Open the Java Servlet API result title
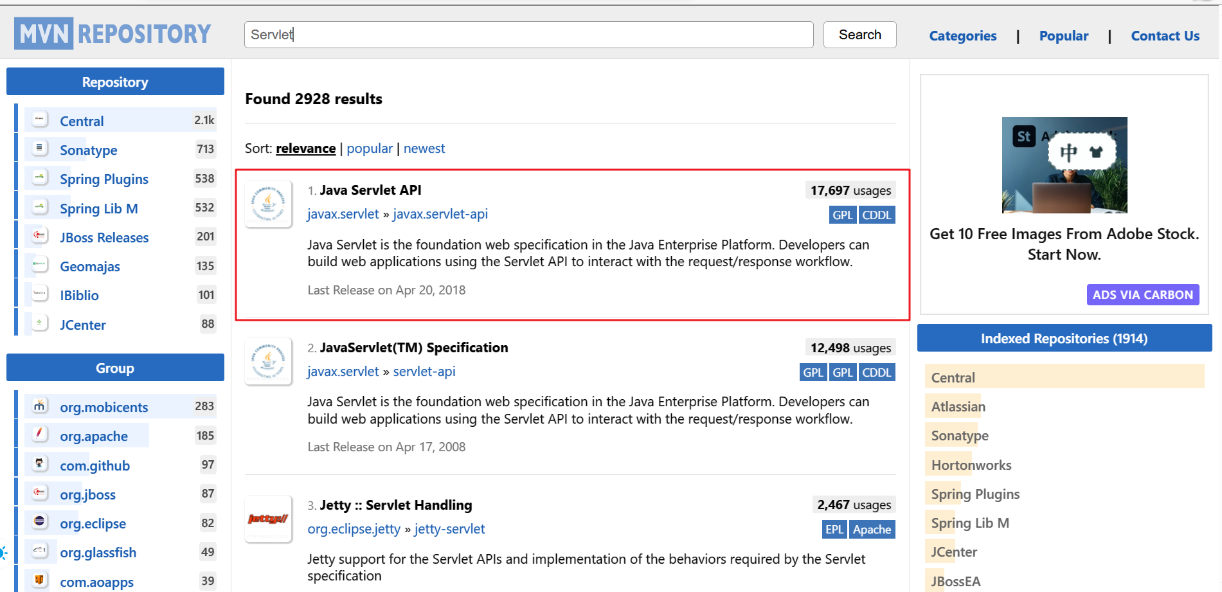1222x592 pixels. pos(370,190)
